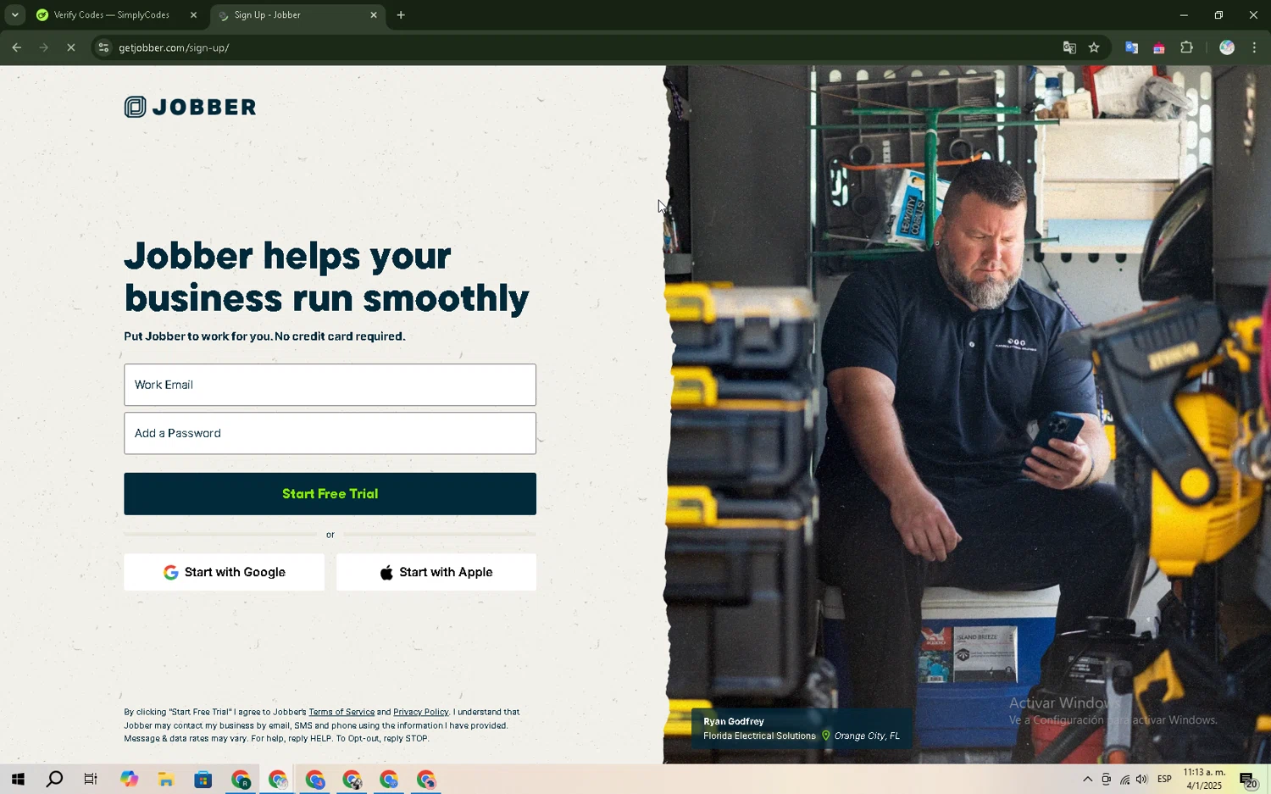This screenshot has height=794, width=1271.
Task: Click the Ryan Godfrey caption text
Action: [x=734, y=722]
